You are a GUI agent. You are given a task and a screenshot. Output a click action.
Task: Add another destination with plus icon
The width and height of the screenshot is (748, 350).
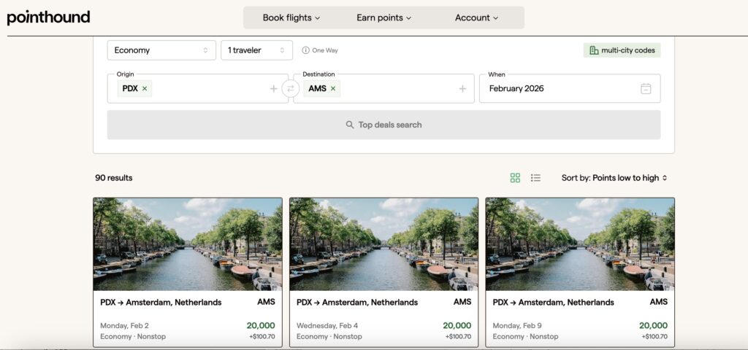tap(462, 88)
